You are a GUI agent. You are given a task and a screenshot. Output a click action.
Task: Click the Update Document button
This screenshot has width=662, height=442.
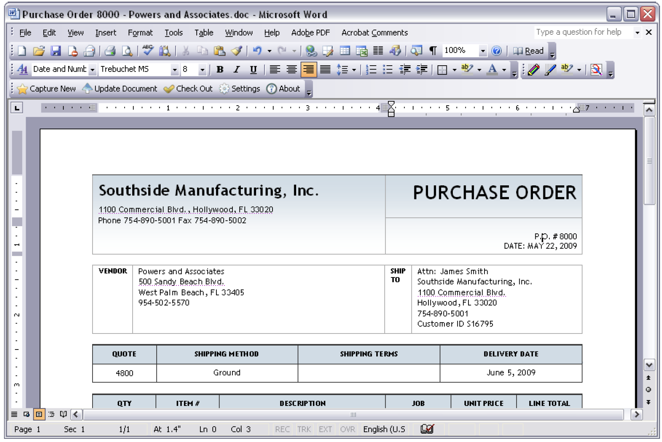point(120,88)
